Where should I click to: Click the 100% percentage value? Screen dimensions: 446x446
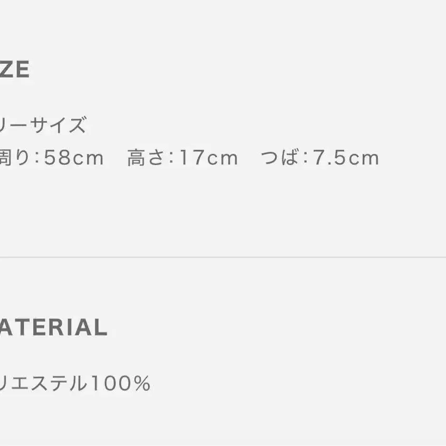[120, 384]
